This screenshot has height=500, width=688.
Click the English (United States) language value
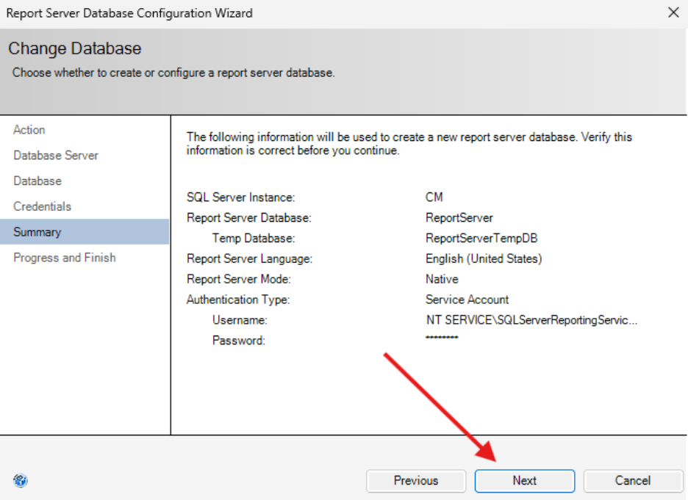483,258
